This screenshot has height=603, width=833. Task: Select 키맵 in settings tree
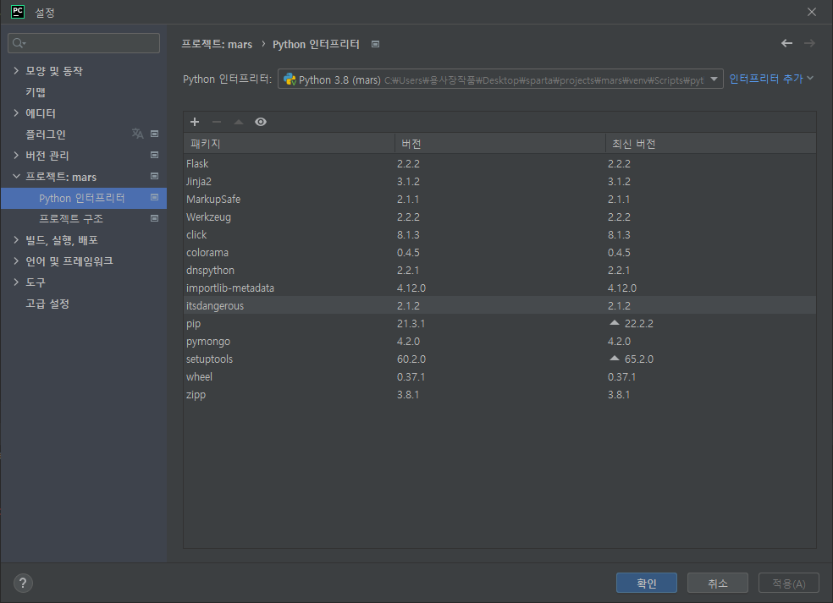tap(36, 92)
